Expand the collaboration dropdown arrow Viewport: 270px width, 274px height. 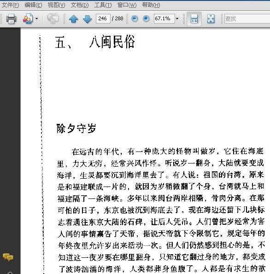click(x=36, y=18)
